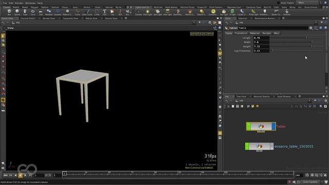Screen dimensions: 329x185
Task: Expand more Create shelf tools arrow
Action: click(131, 12)
